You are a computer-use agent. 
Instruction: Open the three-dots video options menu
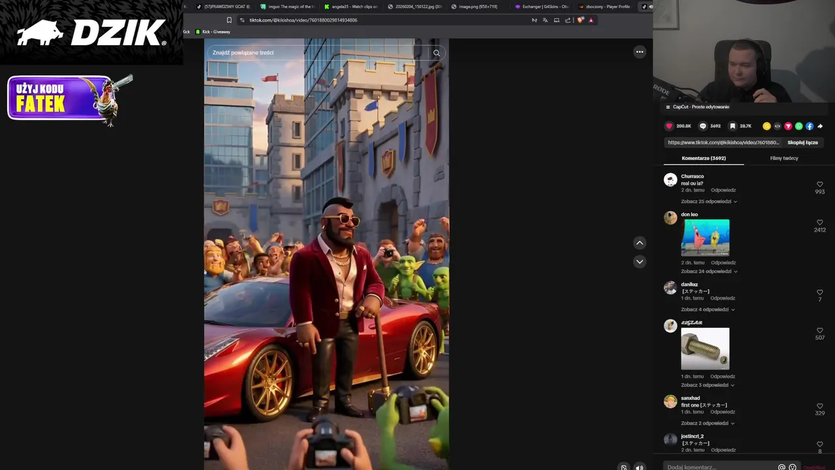(x=639, y=52)
